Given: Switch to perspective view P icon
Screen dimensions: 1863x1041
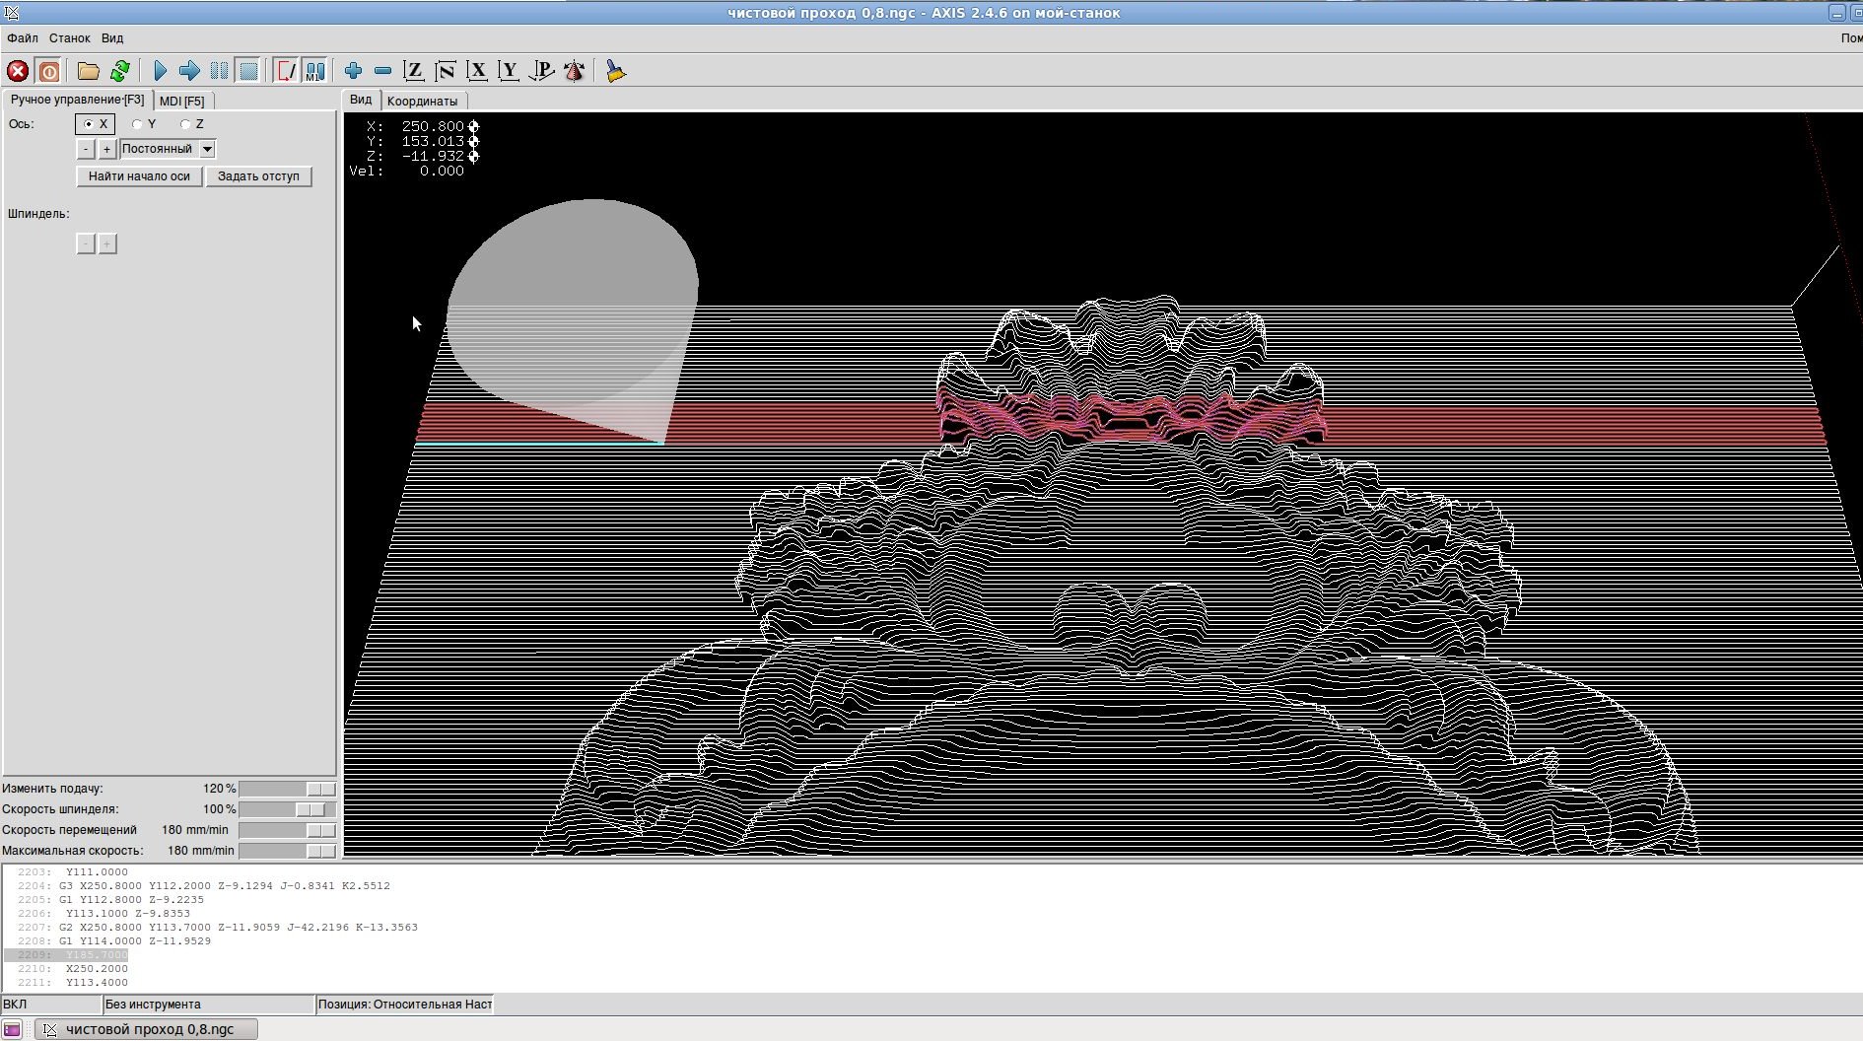Looking at the screenshot, I should (541, 71).
